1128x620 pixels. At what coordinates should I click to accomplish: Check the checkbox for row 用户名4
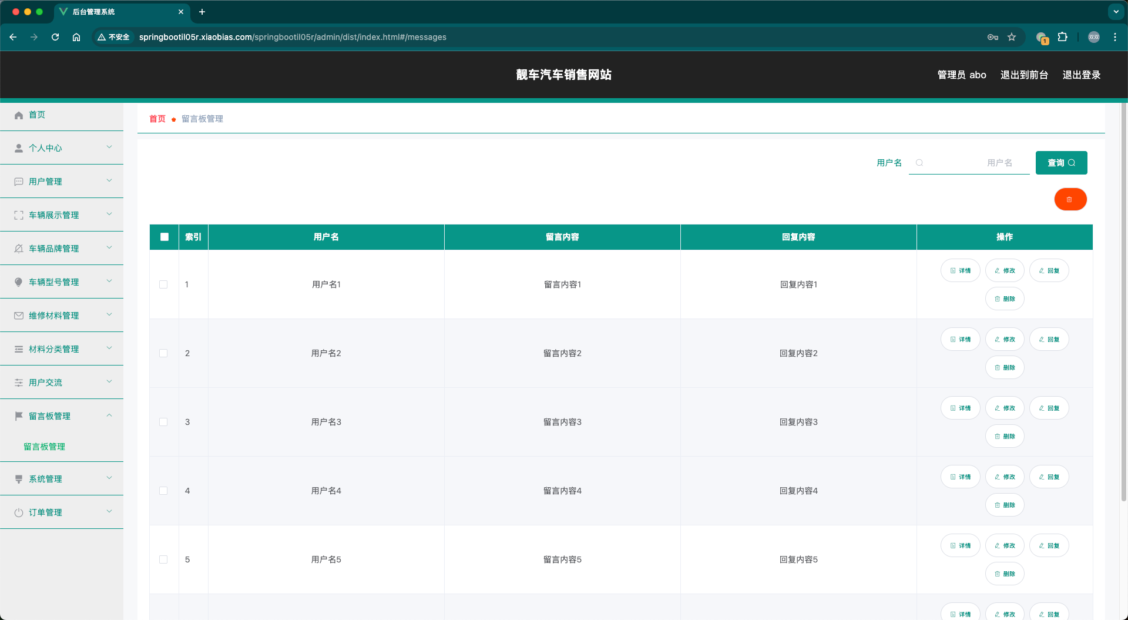(x=163, y=491)
